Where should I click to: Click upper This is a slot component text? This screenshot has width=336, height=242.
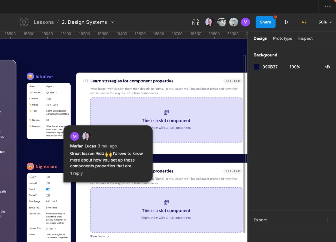pos(166,120)
